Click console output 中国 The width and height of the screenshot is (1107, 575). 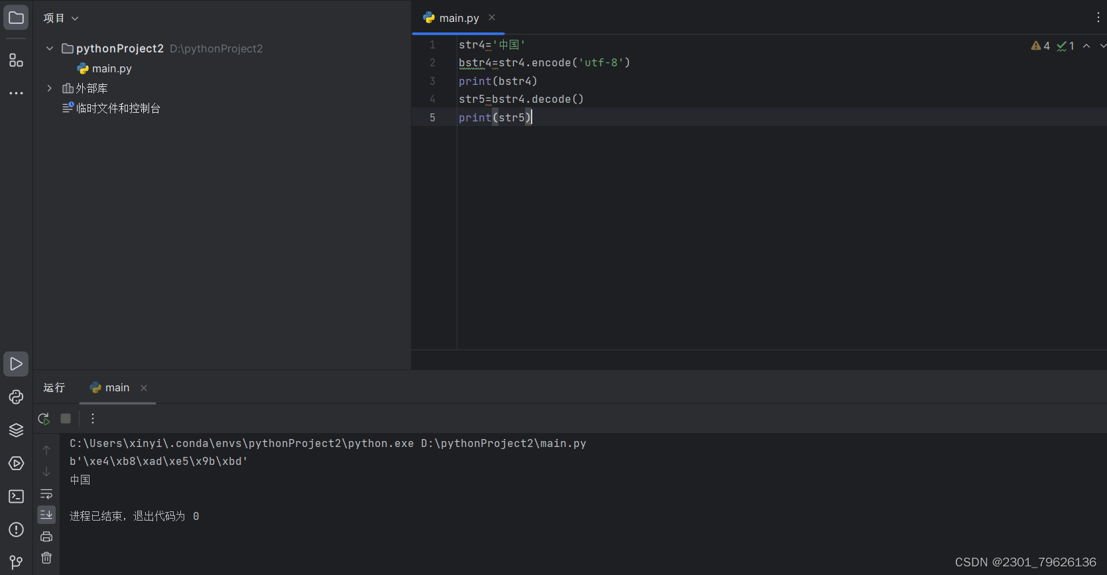click(x=80, y=479)
